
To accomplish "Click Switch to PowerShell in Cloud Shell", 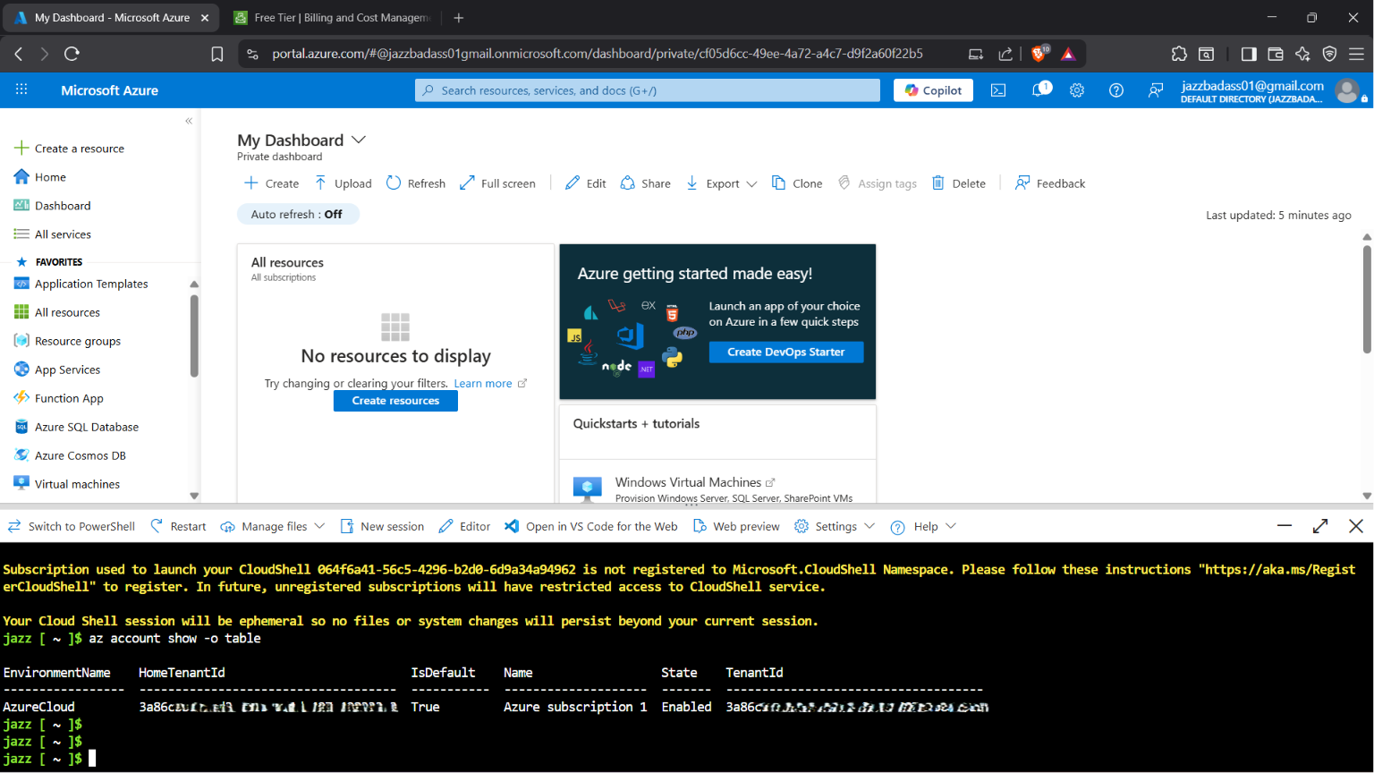I will pos(72,526).
